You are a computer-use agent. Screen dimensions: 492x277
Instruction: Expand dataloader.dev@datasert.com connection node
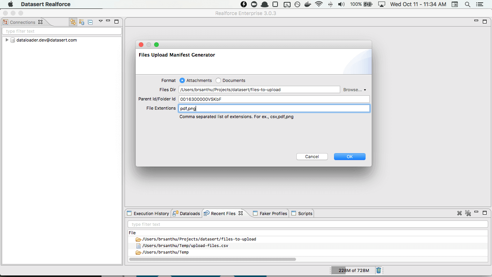(x=7, y=40)
